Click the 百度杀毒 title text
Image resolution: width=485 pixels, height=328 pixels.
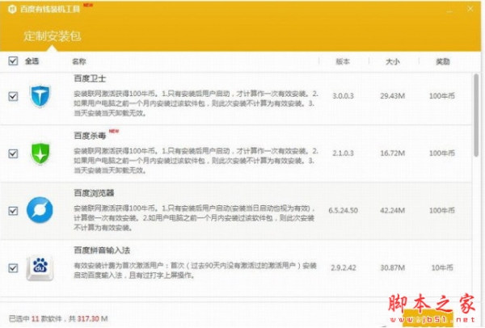(x=90, y=136)
